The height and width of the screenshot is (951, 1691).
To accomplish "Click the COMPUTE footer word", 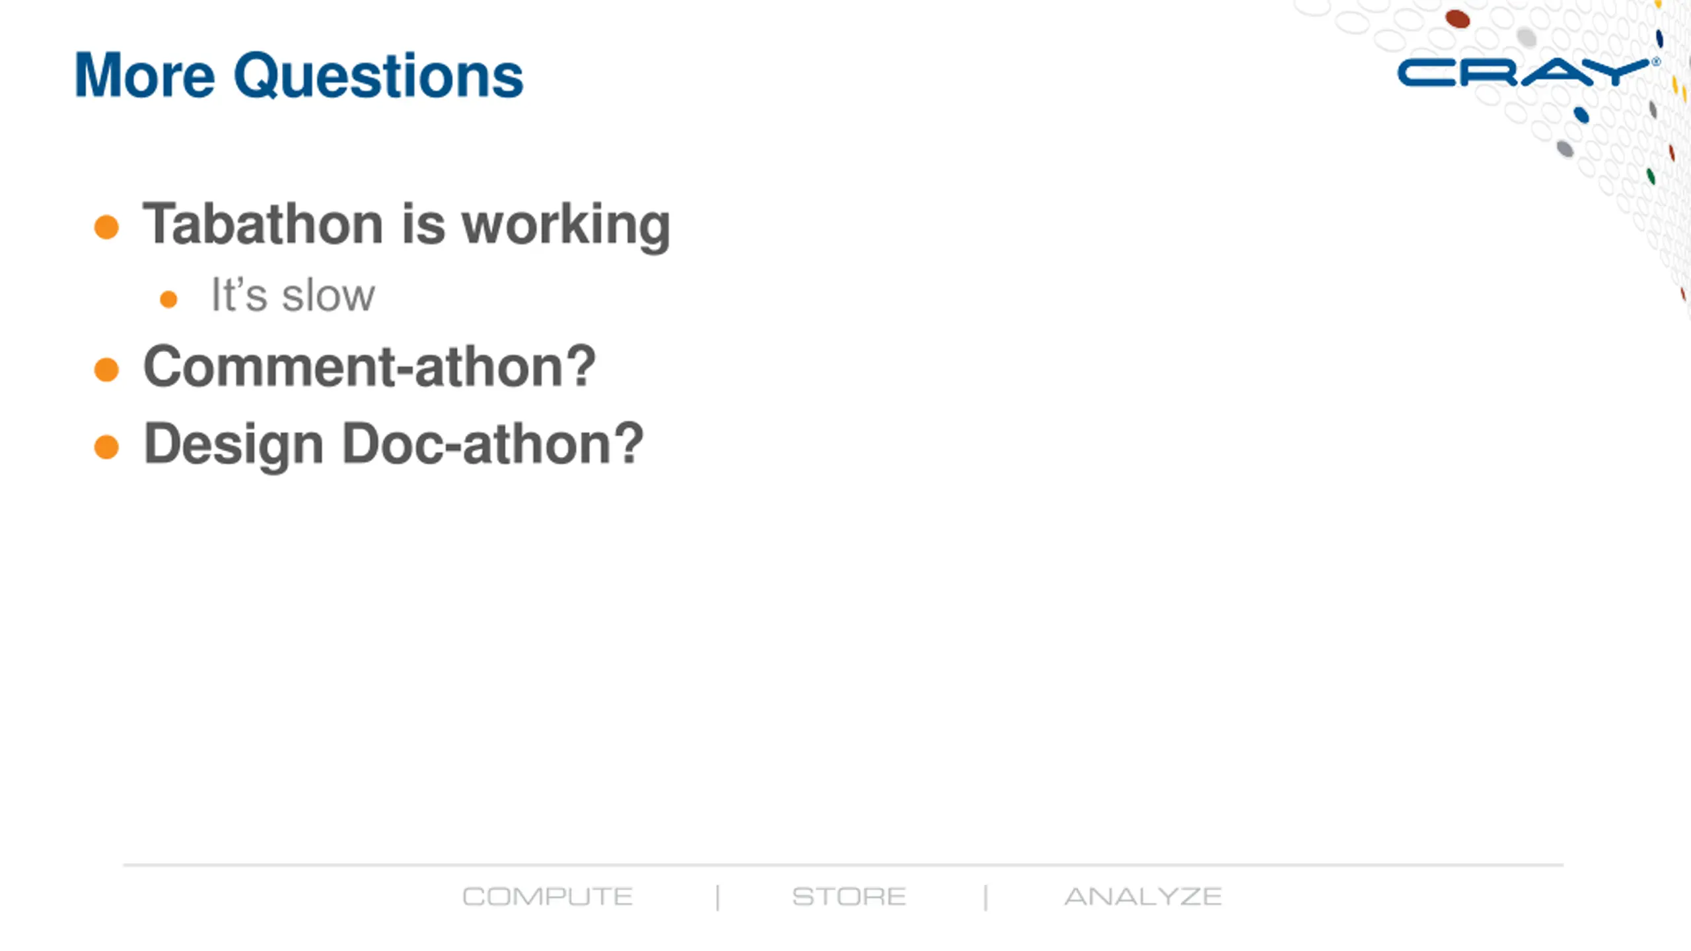I will [x=548, y=897].
